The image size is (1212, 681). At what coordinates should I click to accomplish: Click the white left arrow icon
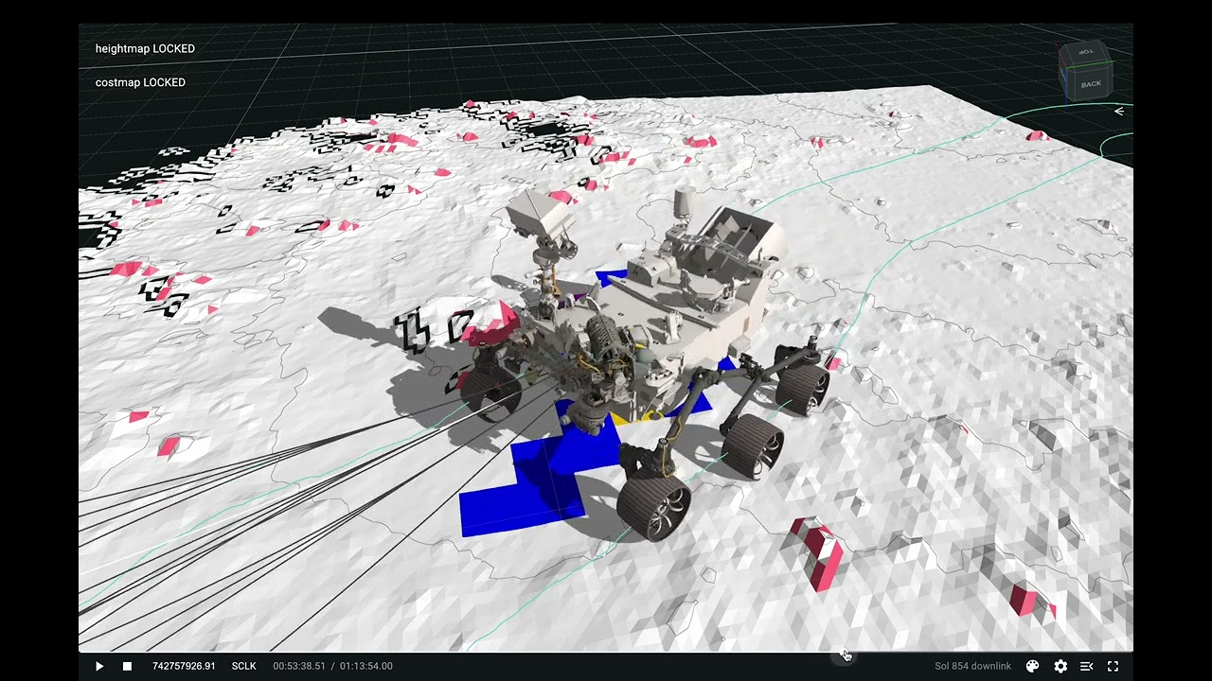coord(1119,112)
